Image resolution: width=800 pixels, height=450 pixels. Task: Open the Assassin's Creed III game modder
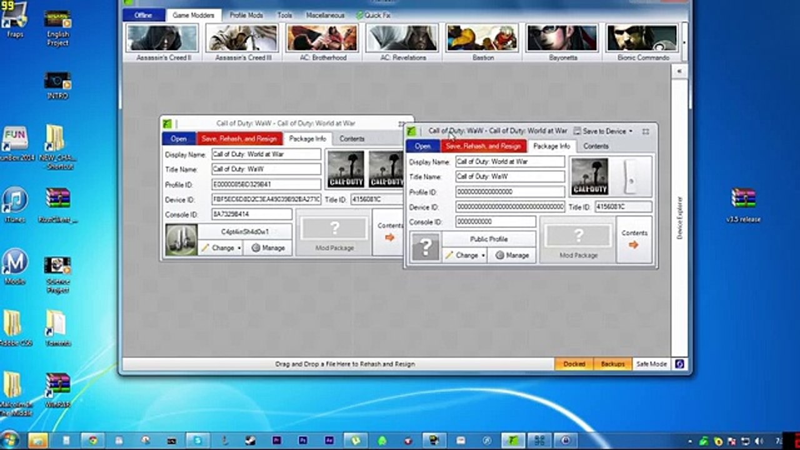point(243,42)
